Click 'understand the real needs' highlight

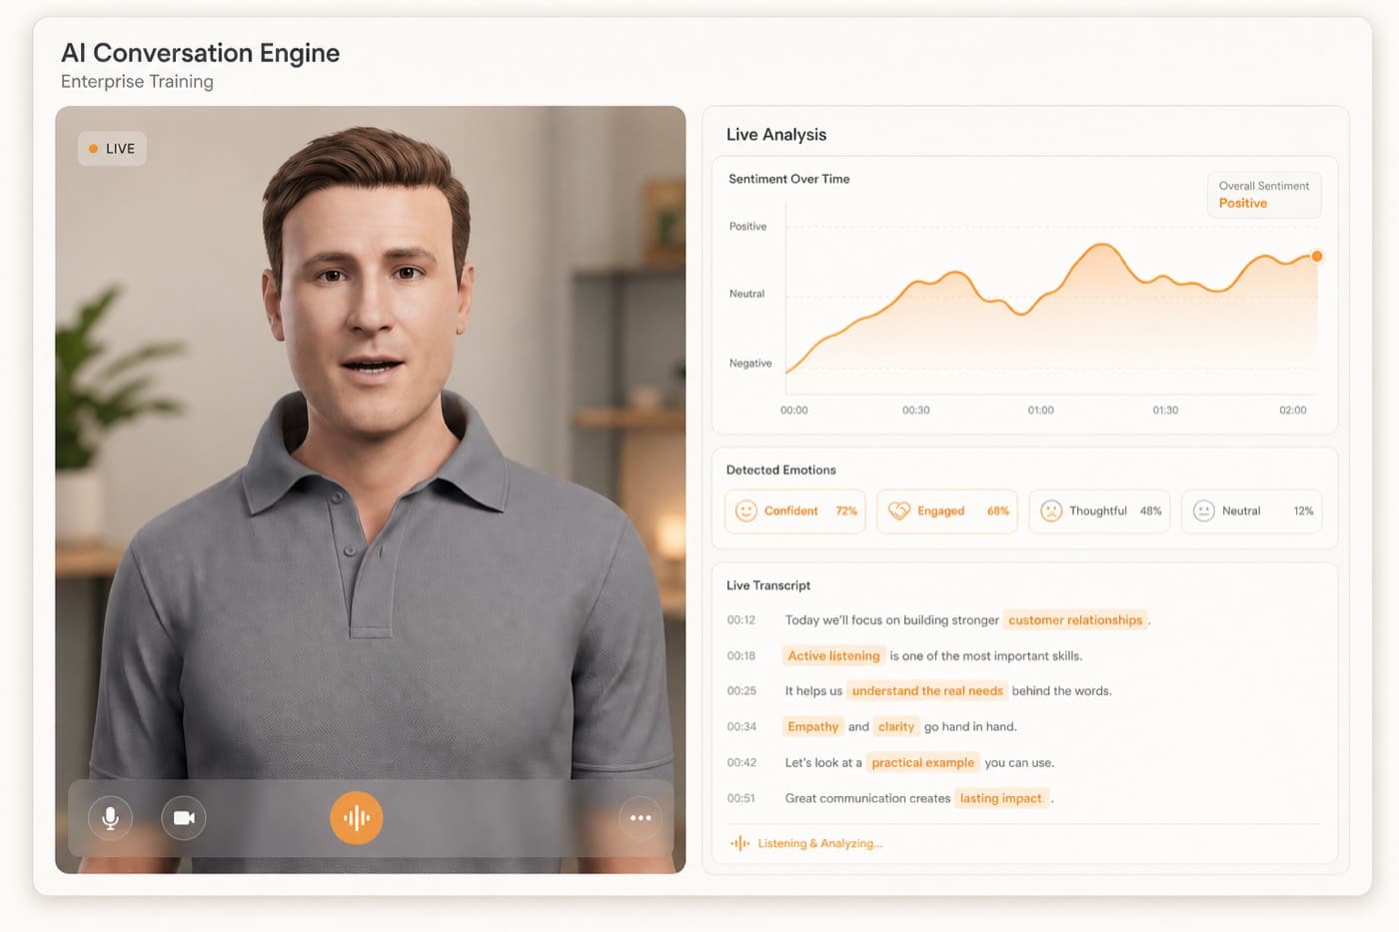coord(927,691)
